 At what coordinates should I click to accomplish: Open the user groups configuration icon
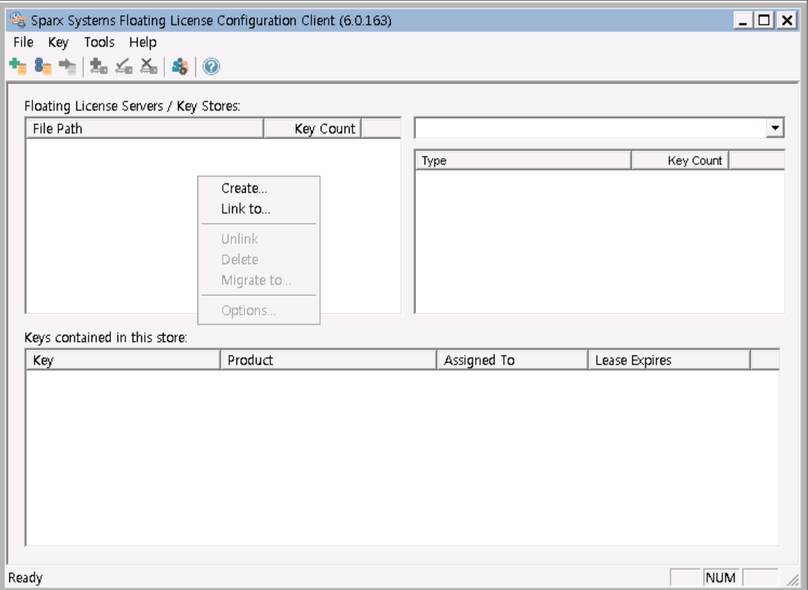[180, 66]
